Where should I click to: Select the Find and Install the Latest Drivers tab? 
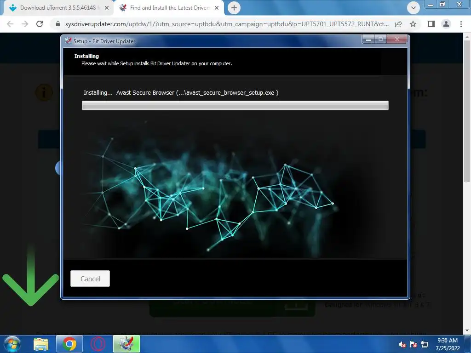[169, 8]
